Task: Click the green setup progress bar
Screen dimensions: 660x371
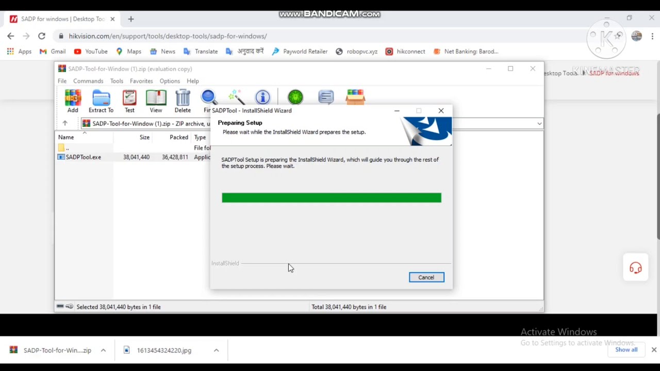Action: 332,198
